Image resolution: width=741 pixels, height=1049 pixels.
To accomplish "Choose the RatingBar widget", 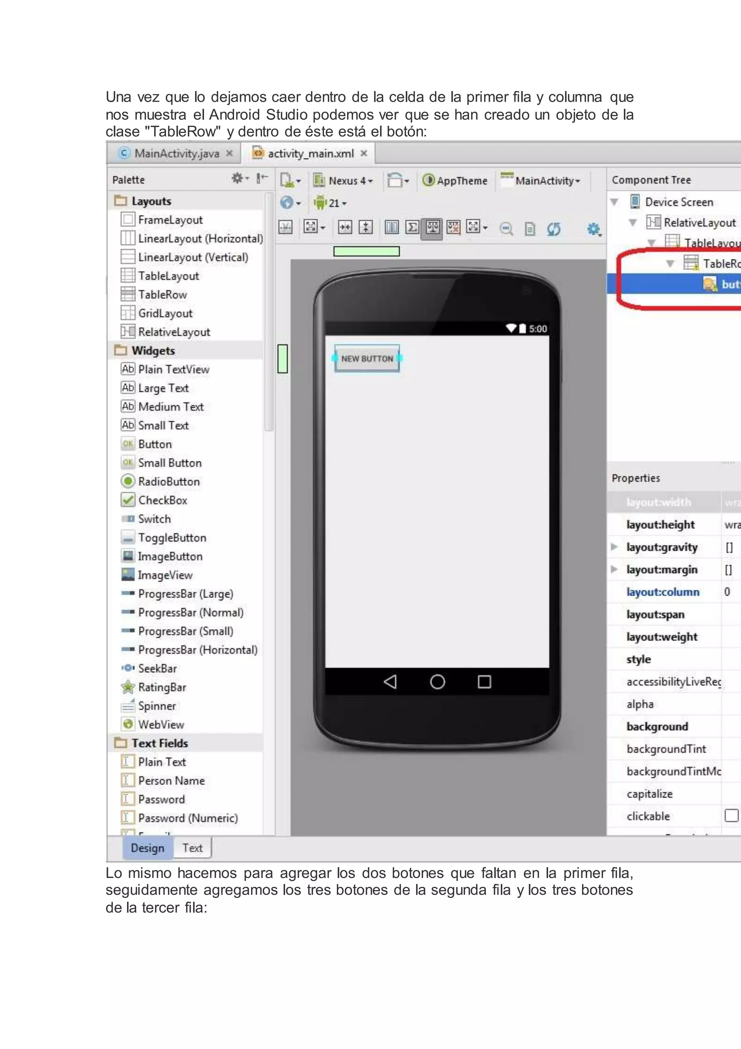I will click(x=154, y=687).
